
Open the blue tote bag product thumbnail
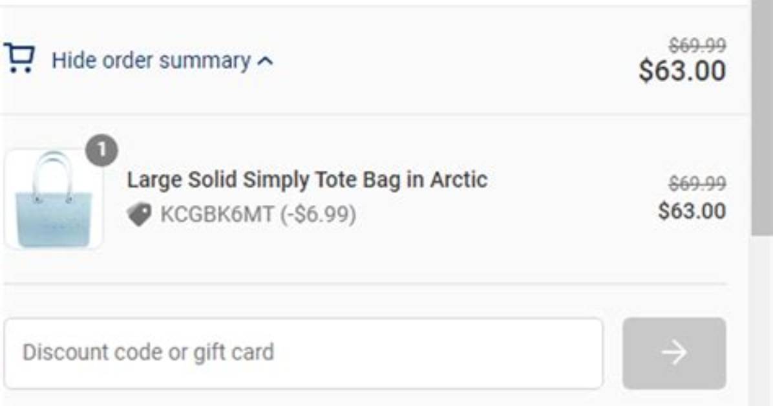pyautogui.click(x=53, y=199)
